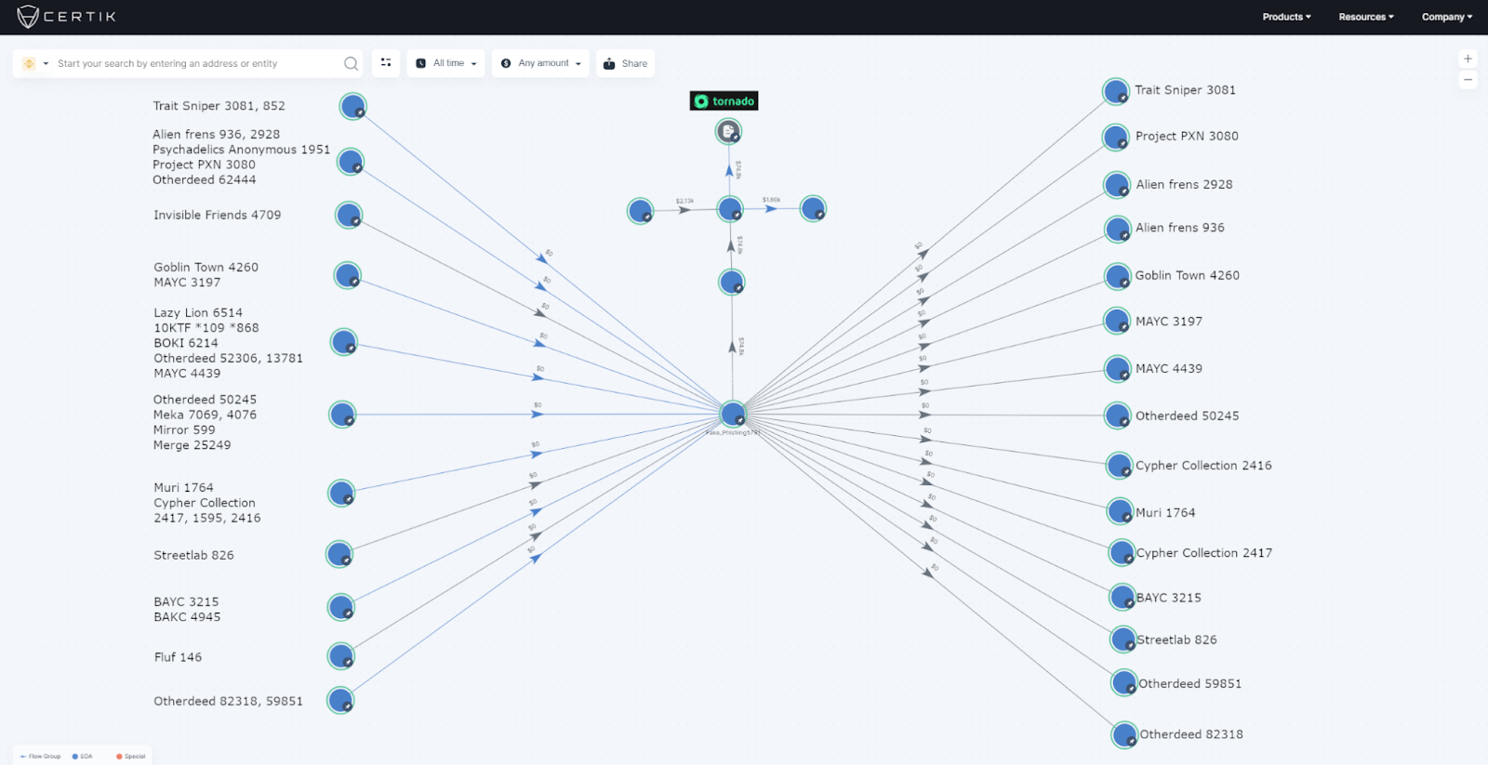
Task: Select the tornado contract node
Action: point(728,132)
